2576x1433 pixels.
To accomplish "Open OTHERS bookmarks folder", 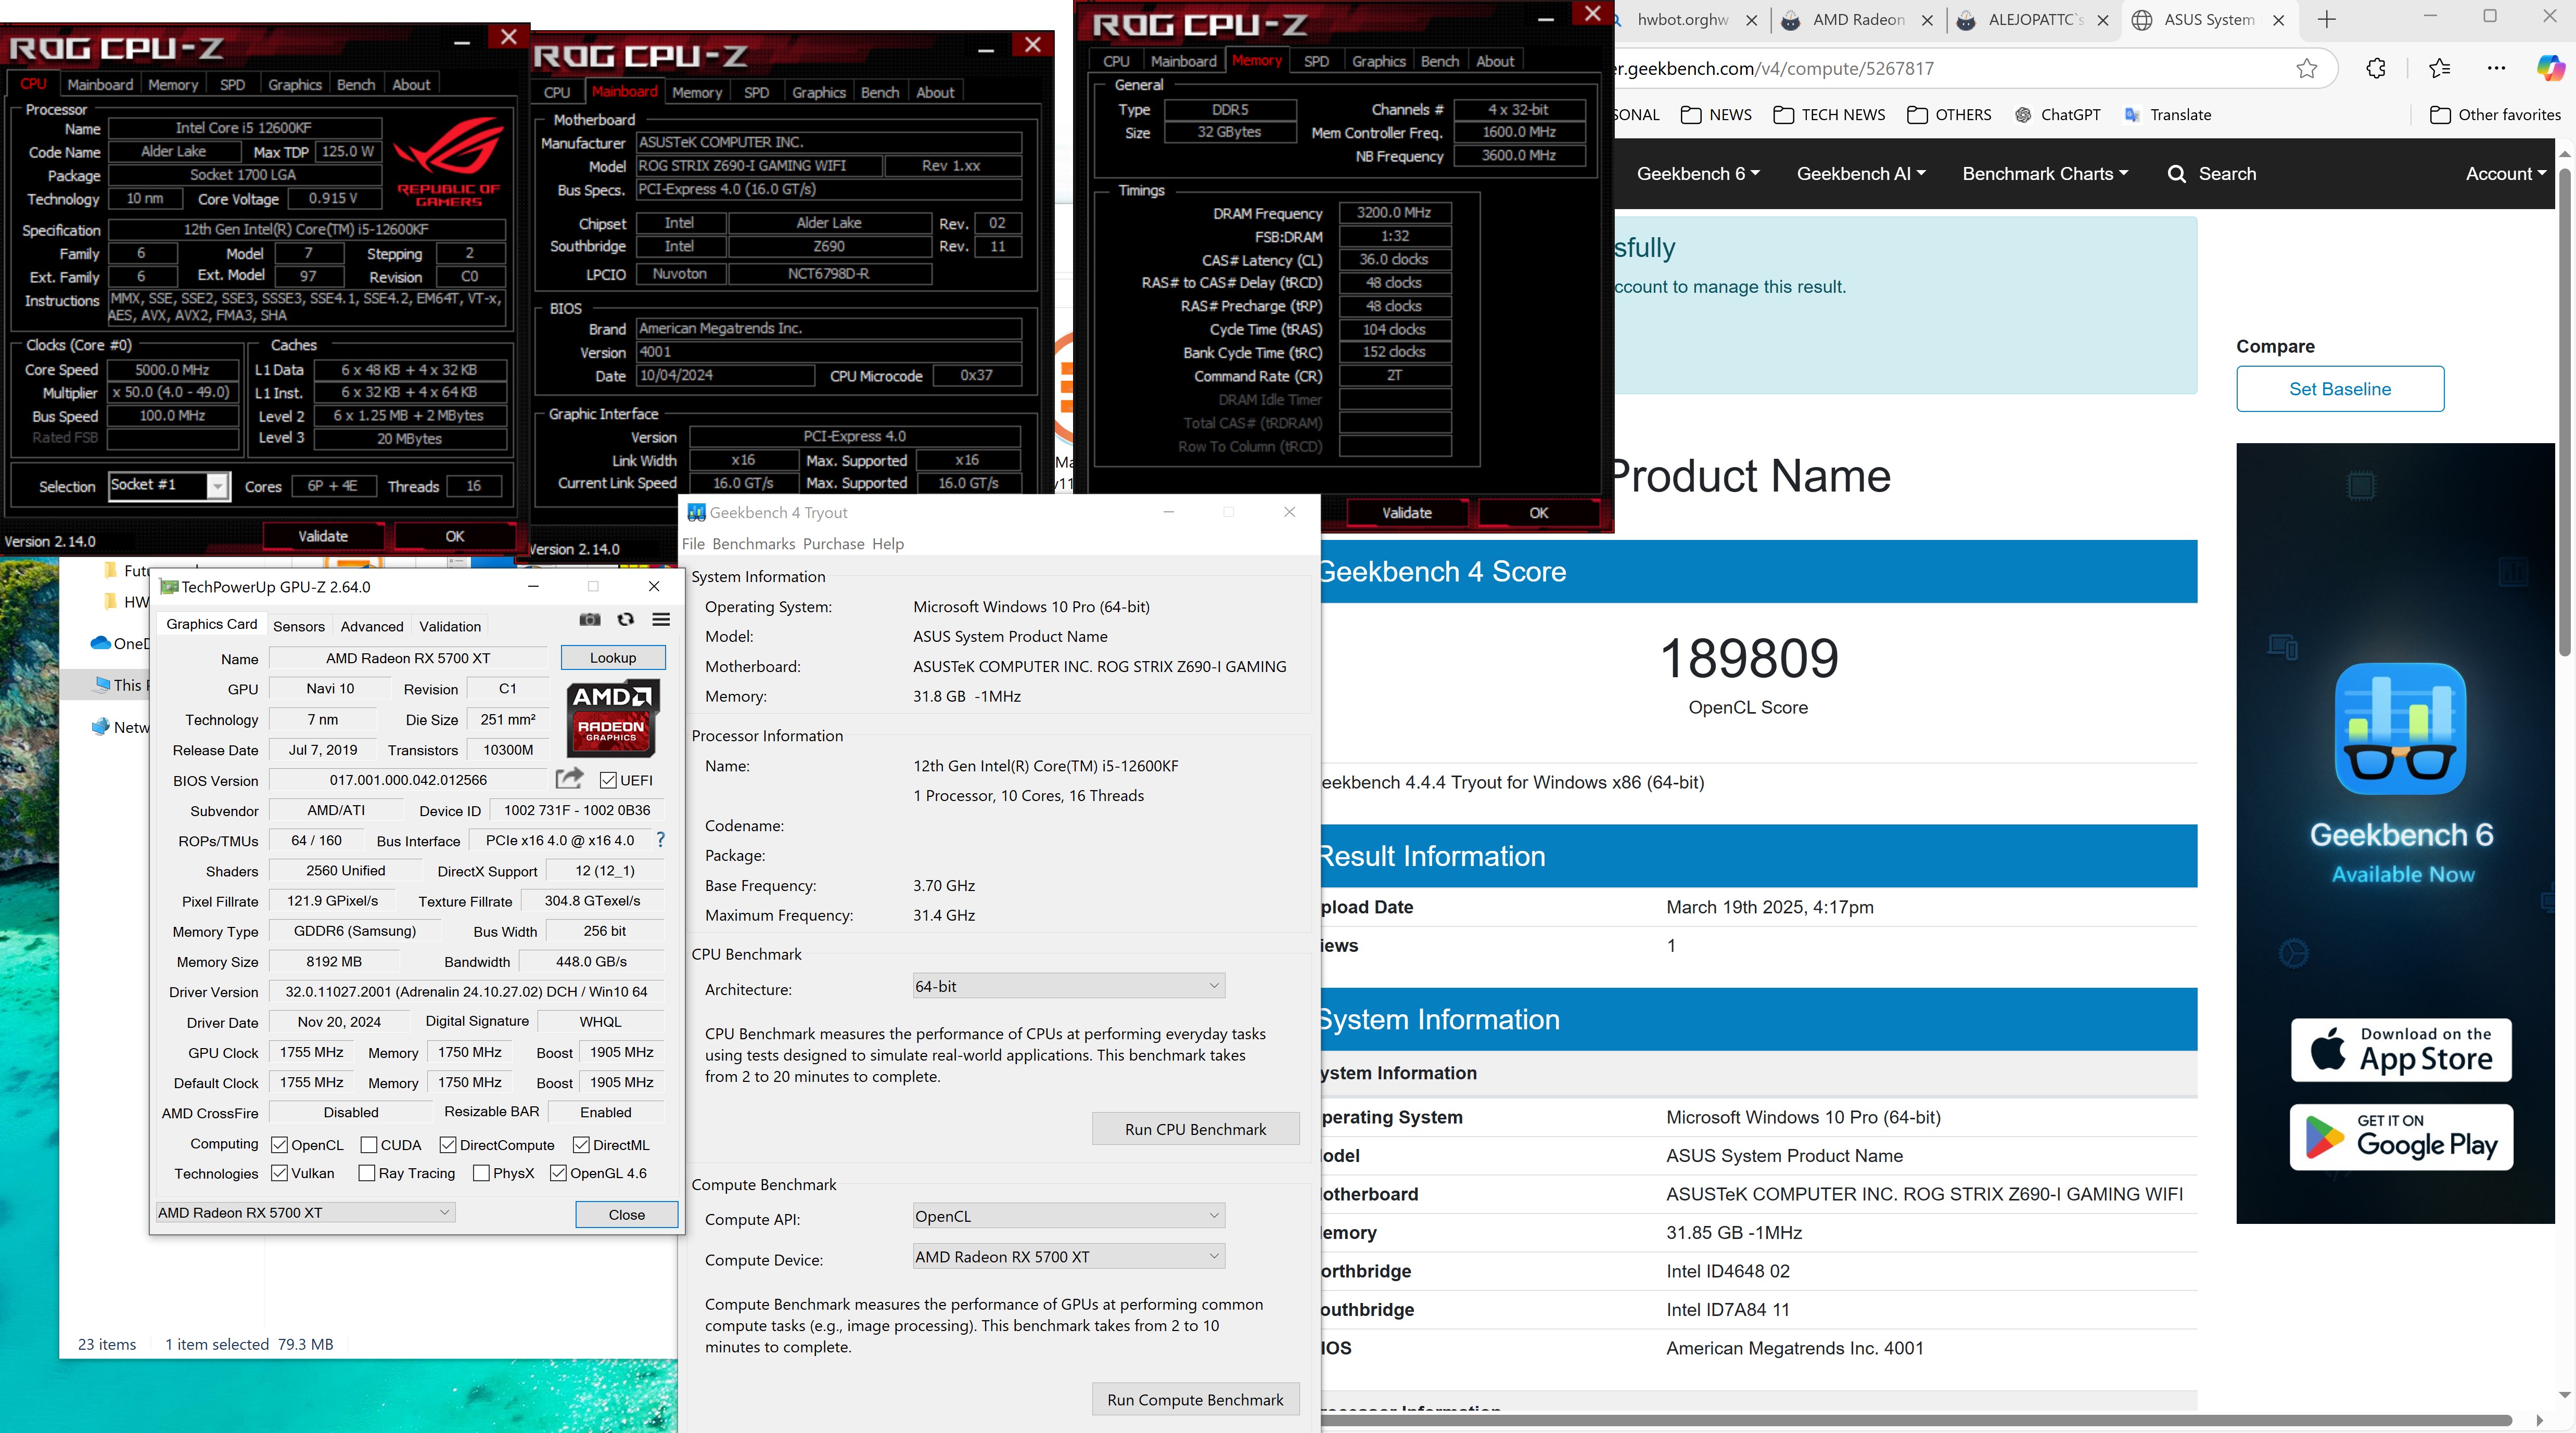I will click(1949, 115).
